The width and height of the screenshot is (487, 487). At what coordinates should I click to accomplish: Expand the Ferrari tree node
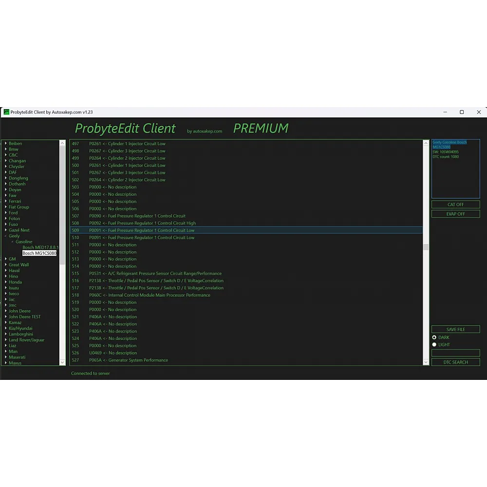(x=6, y=201)
